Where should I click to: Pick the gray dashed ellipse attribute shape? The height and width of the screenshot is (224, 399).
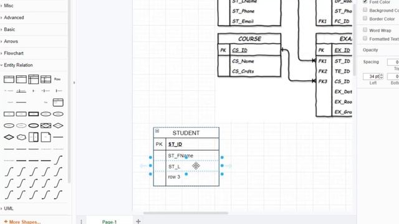click(x=21, y=126)
